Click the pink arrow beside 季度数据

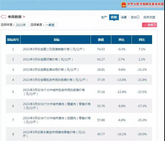click(x=24, y=17)
